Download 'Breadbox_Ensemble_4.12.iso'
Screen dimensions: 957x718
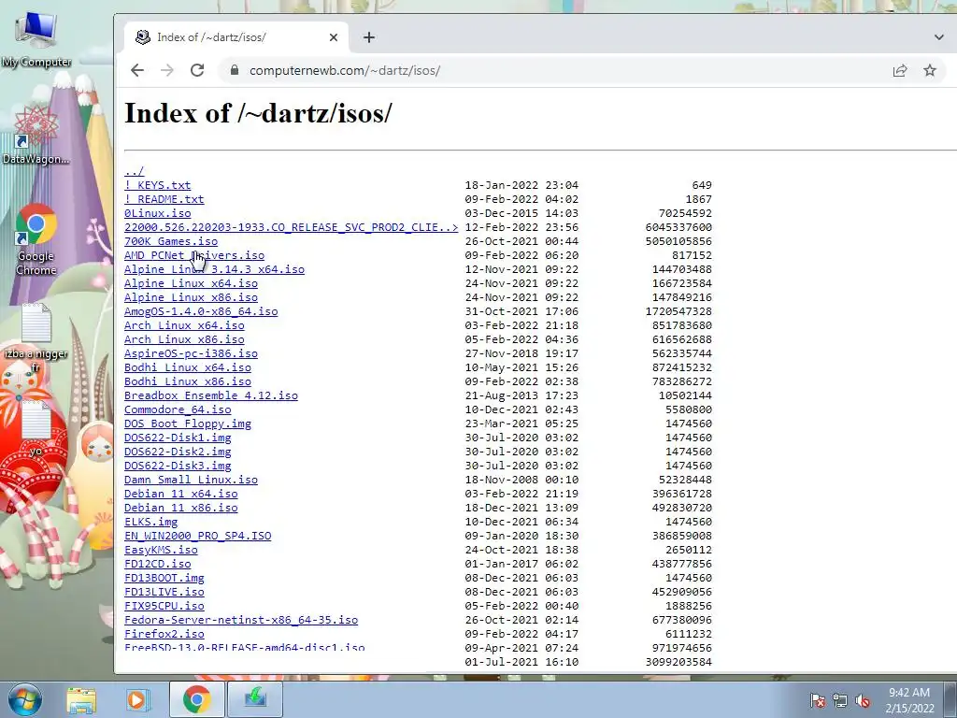pyautogui.click(x=211, y=395)
